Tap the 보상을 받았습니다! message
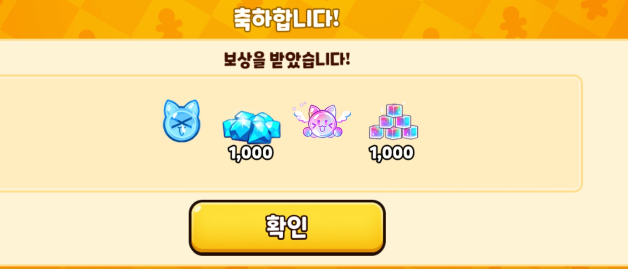This screenshot has width=628, height=269. 287,60
